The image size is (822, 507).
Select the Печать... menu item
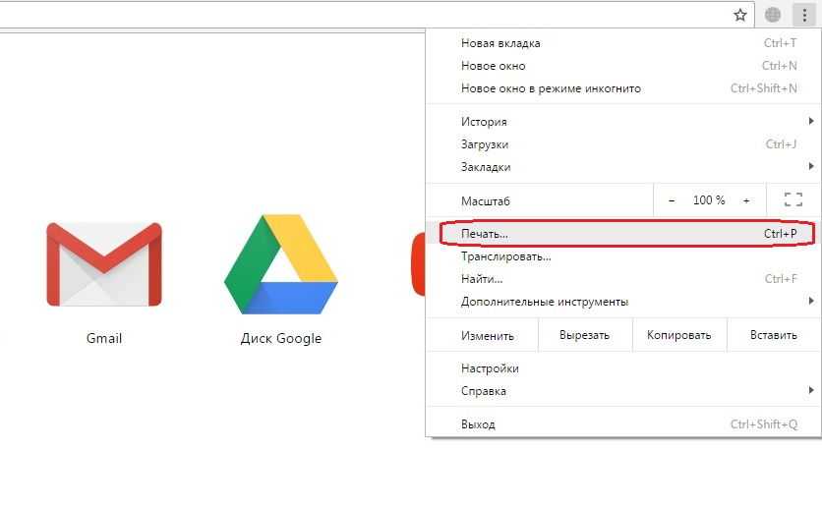(x=623, y=234)
